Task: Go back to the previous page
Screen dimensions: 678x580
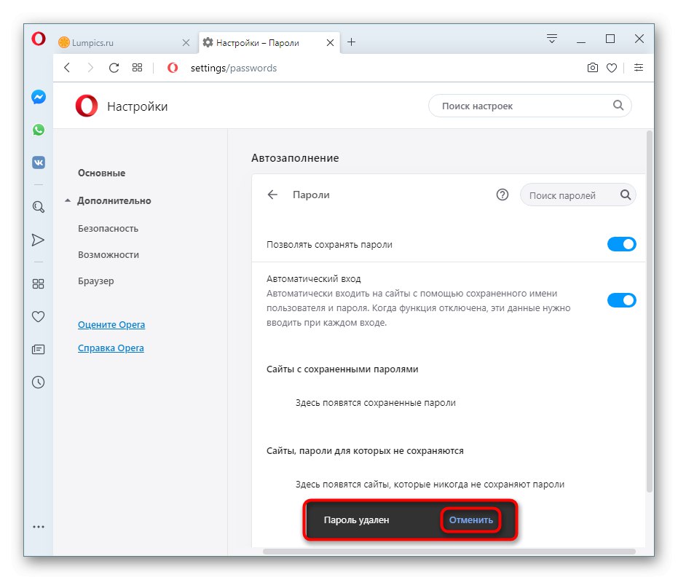Action: 67,68
